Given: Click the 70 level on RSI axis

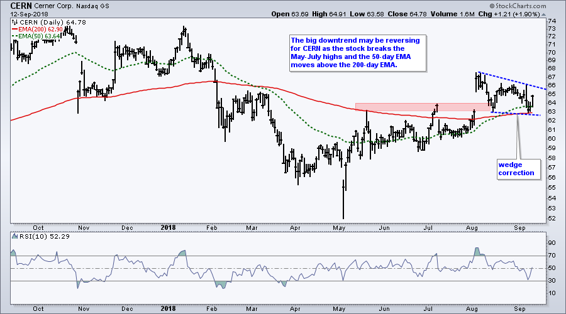Looking at the screenshot, I should click(552, 256).
